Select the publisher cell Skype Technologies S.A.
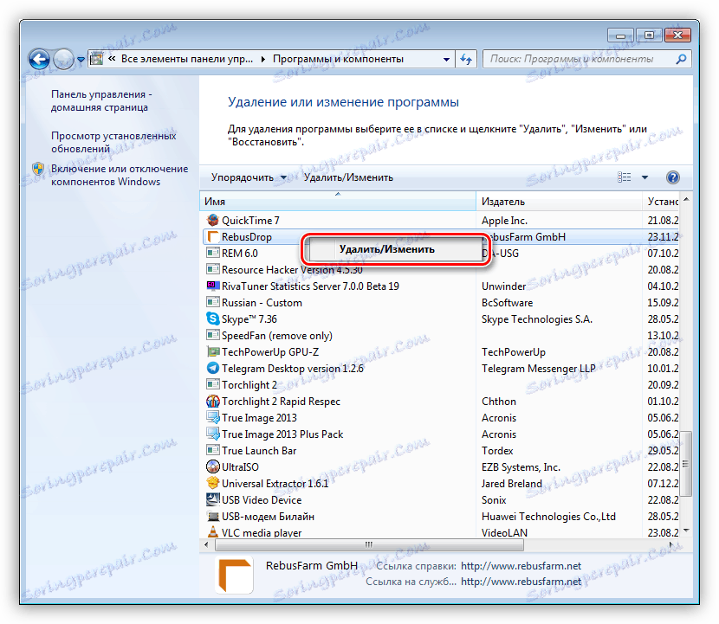The height and width of the screenshot is (624, 719). pyautogui.click(x=536, y=318)
